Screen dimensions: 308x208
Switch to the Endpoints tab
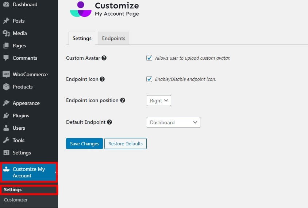[113, 38]
